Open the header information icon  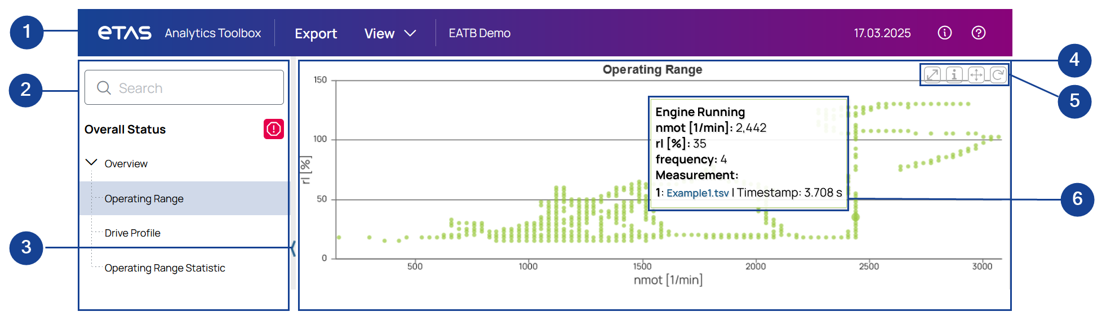pos(945,33)
